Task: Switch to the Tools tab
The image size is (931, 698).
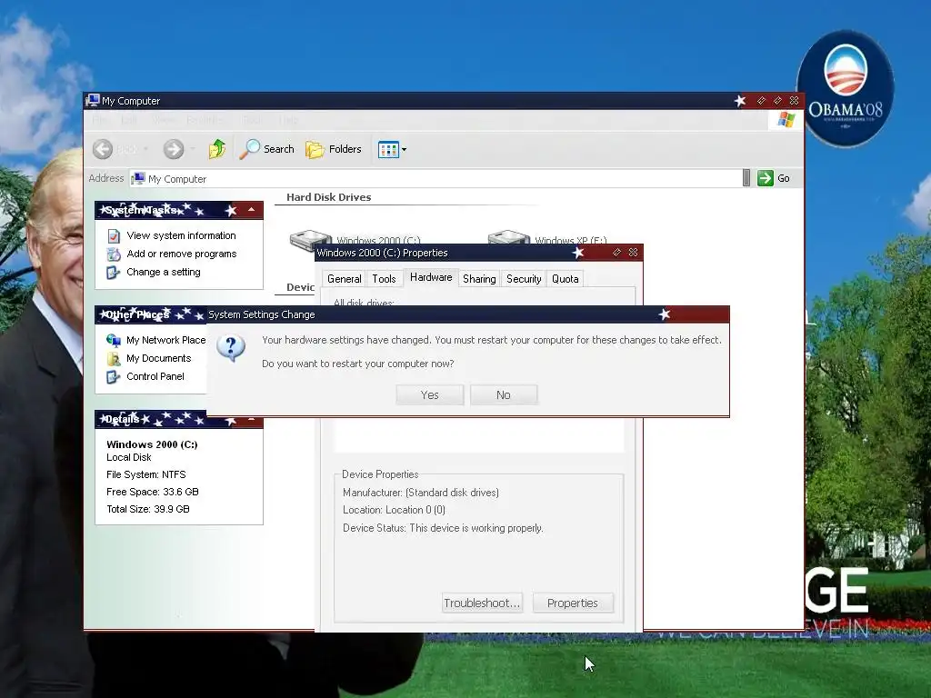Action: (385, 279)
